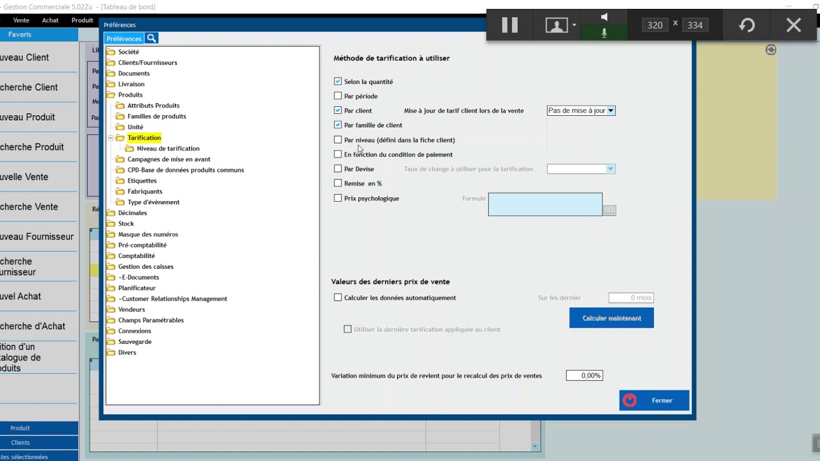Click the 0,00% variation field
This screenshot has height=461, width=820.
click(584, 376)
